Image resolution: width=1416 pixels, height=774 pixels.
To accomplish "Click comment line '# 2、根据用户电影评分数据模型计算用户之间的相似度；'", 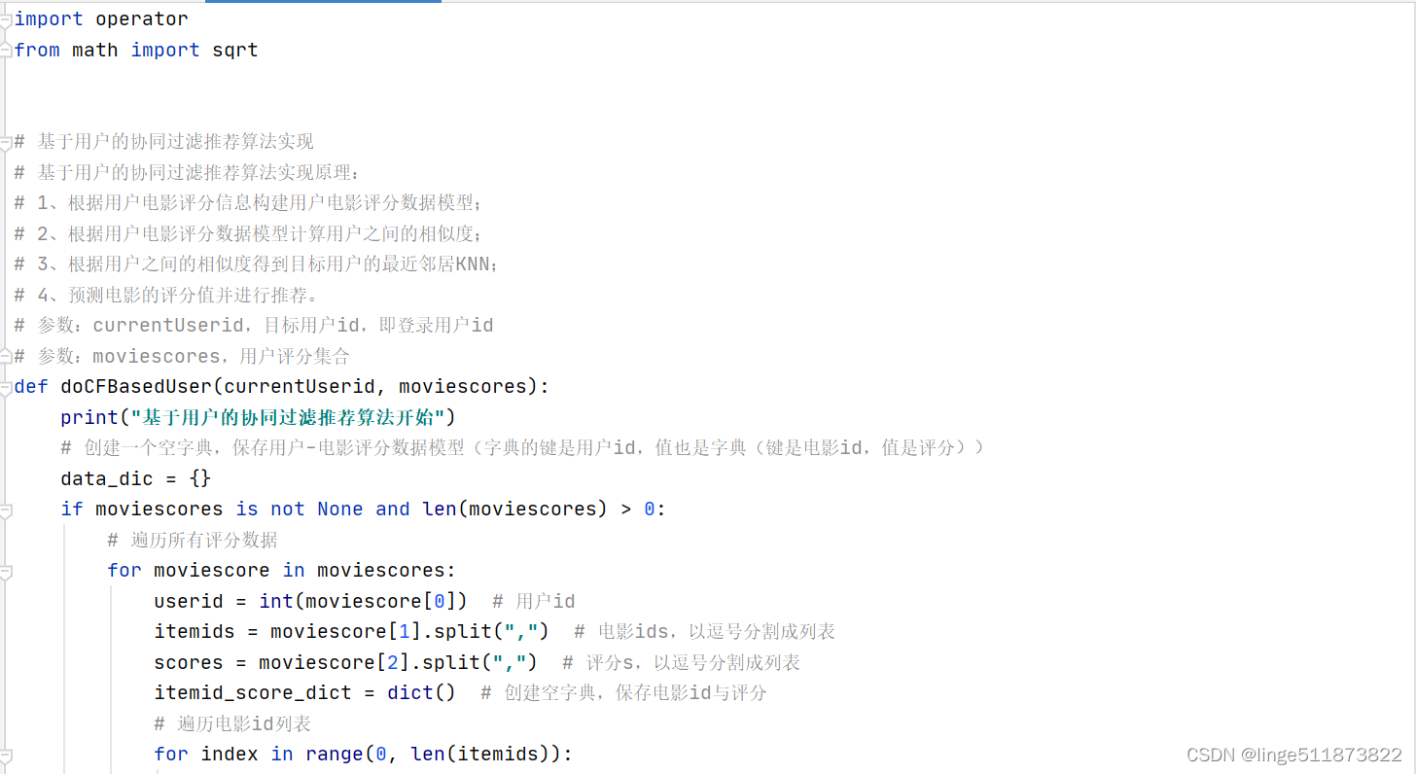I will (x=248, y=233).
